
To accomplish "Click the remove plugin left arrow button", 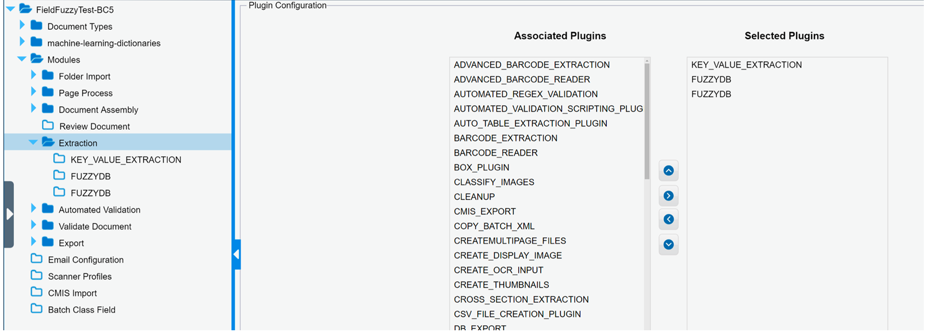I will 668,219.
